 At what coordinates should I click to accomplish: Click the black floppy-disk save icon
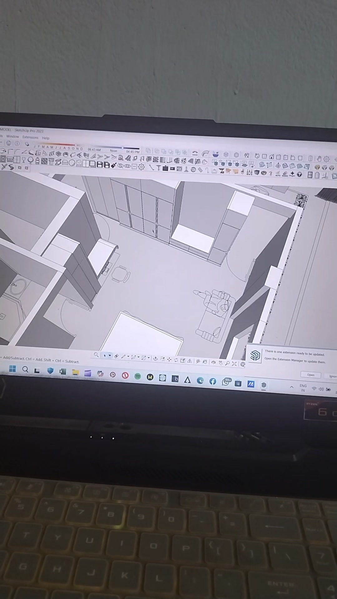100,165
